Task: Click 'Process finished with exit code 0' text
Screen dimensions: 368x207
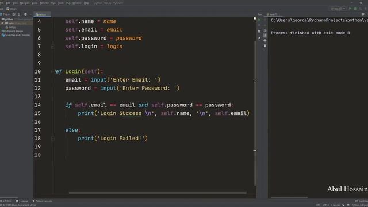Action: (310, 33)
